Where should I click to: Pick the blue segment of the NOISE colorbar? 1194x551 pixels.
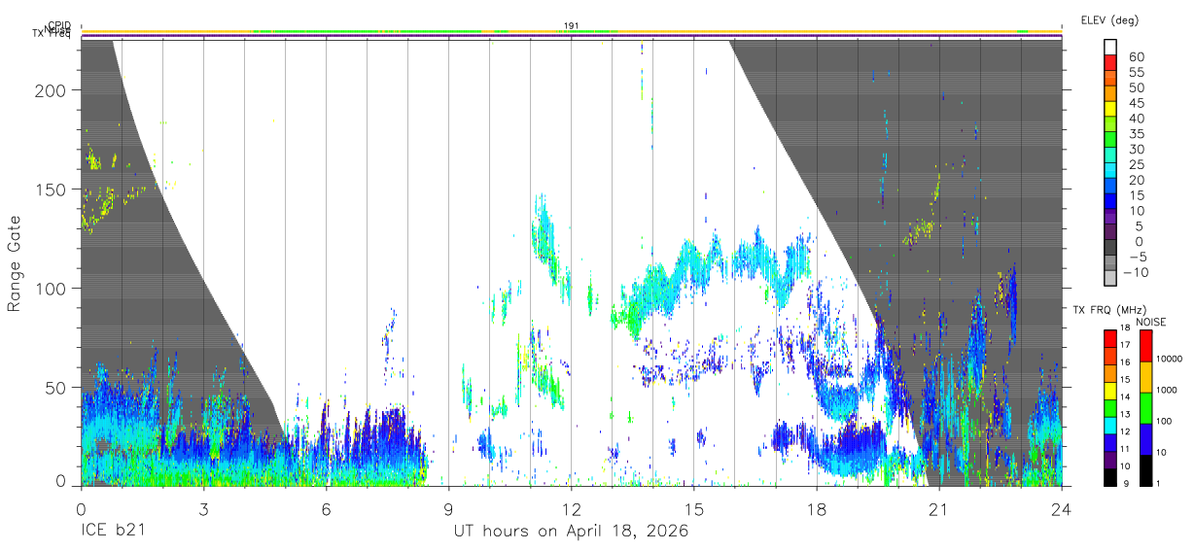click(x=1145, y=437)
